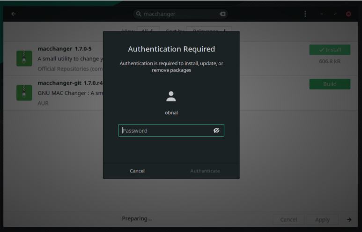
Task: Click the details arrow beside Apply
Action: tap(349, 219)
